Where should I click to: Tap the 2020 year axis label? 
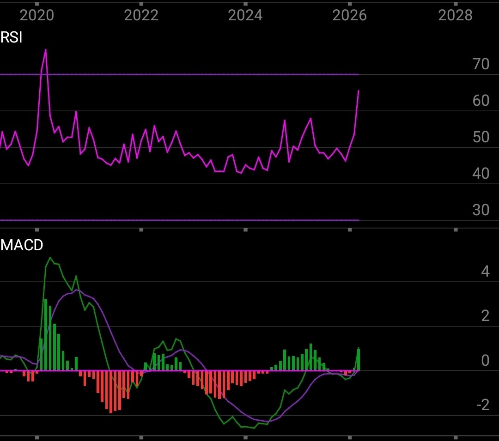37,15
